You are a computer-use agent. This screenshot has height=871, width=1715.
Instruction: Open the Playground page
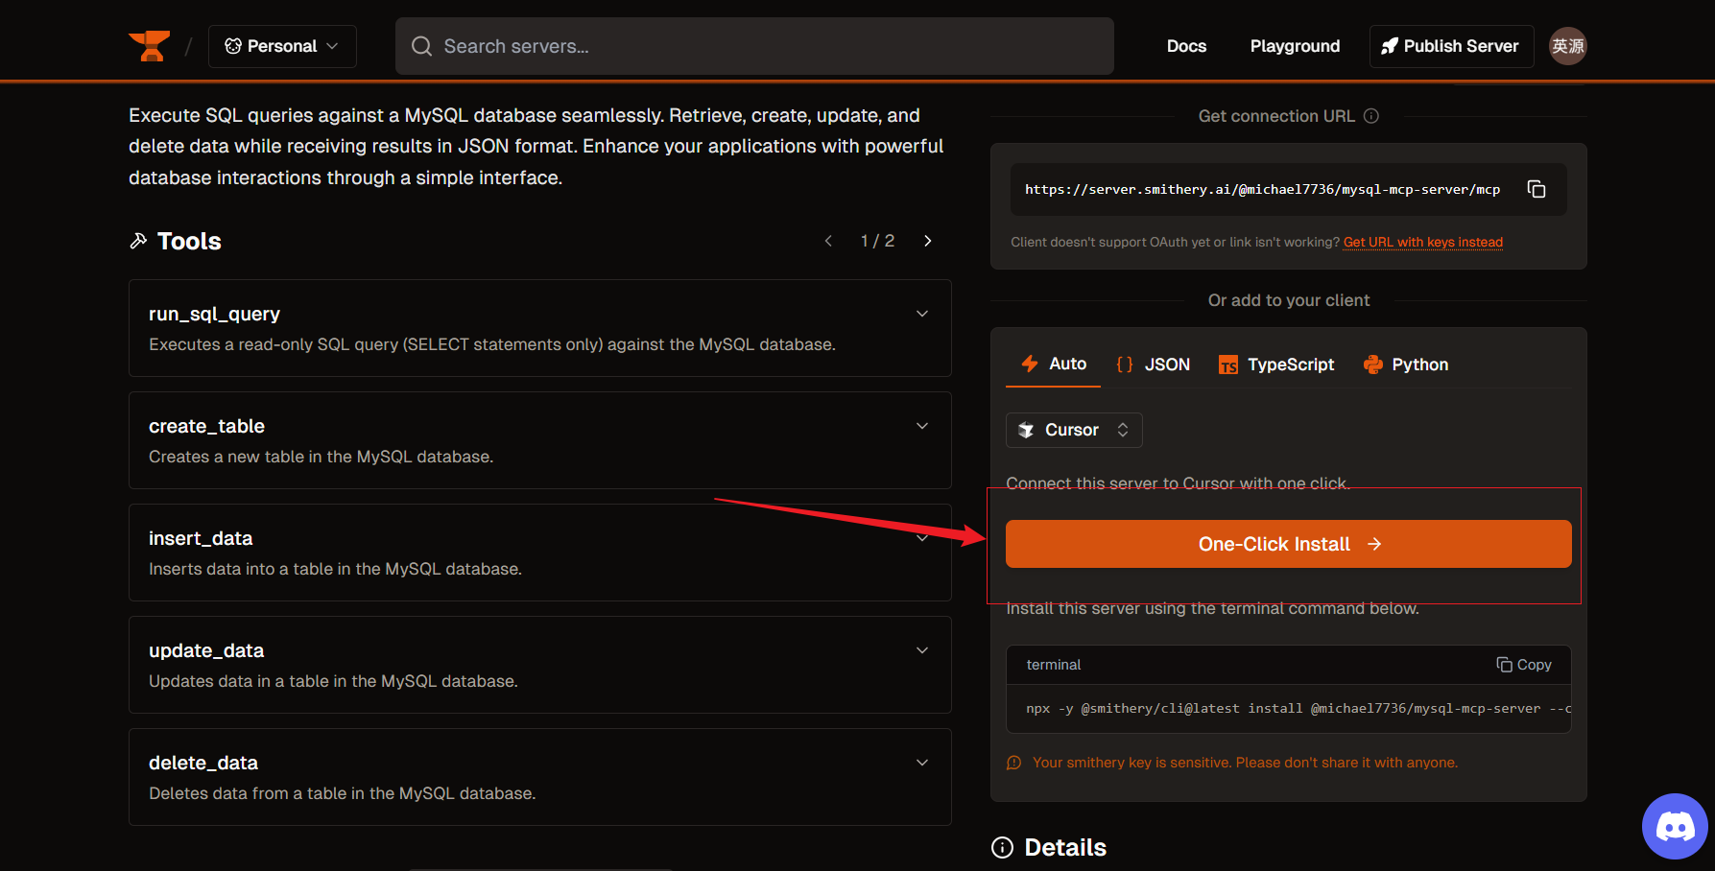pyautogui.click(x=1295, y=46)
